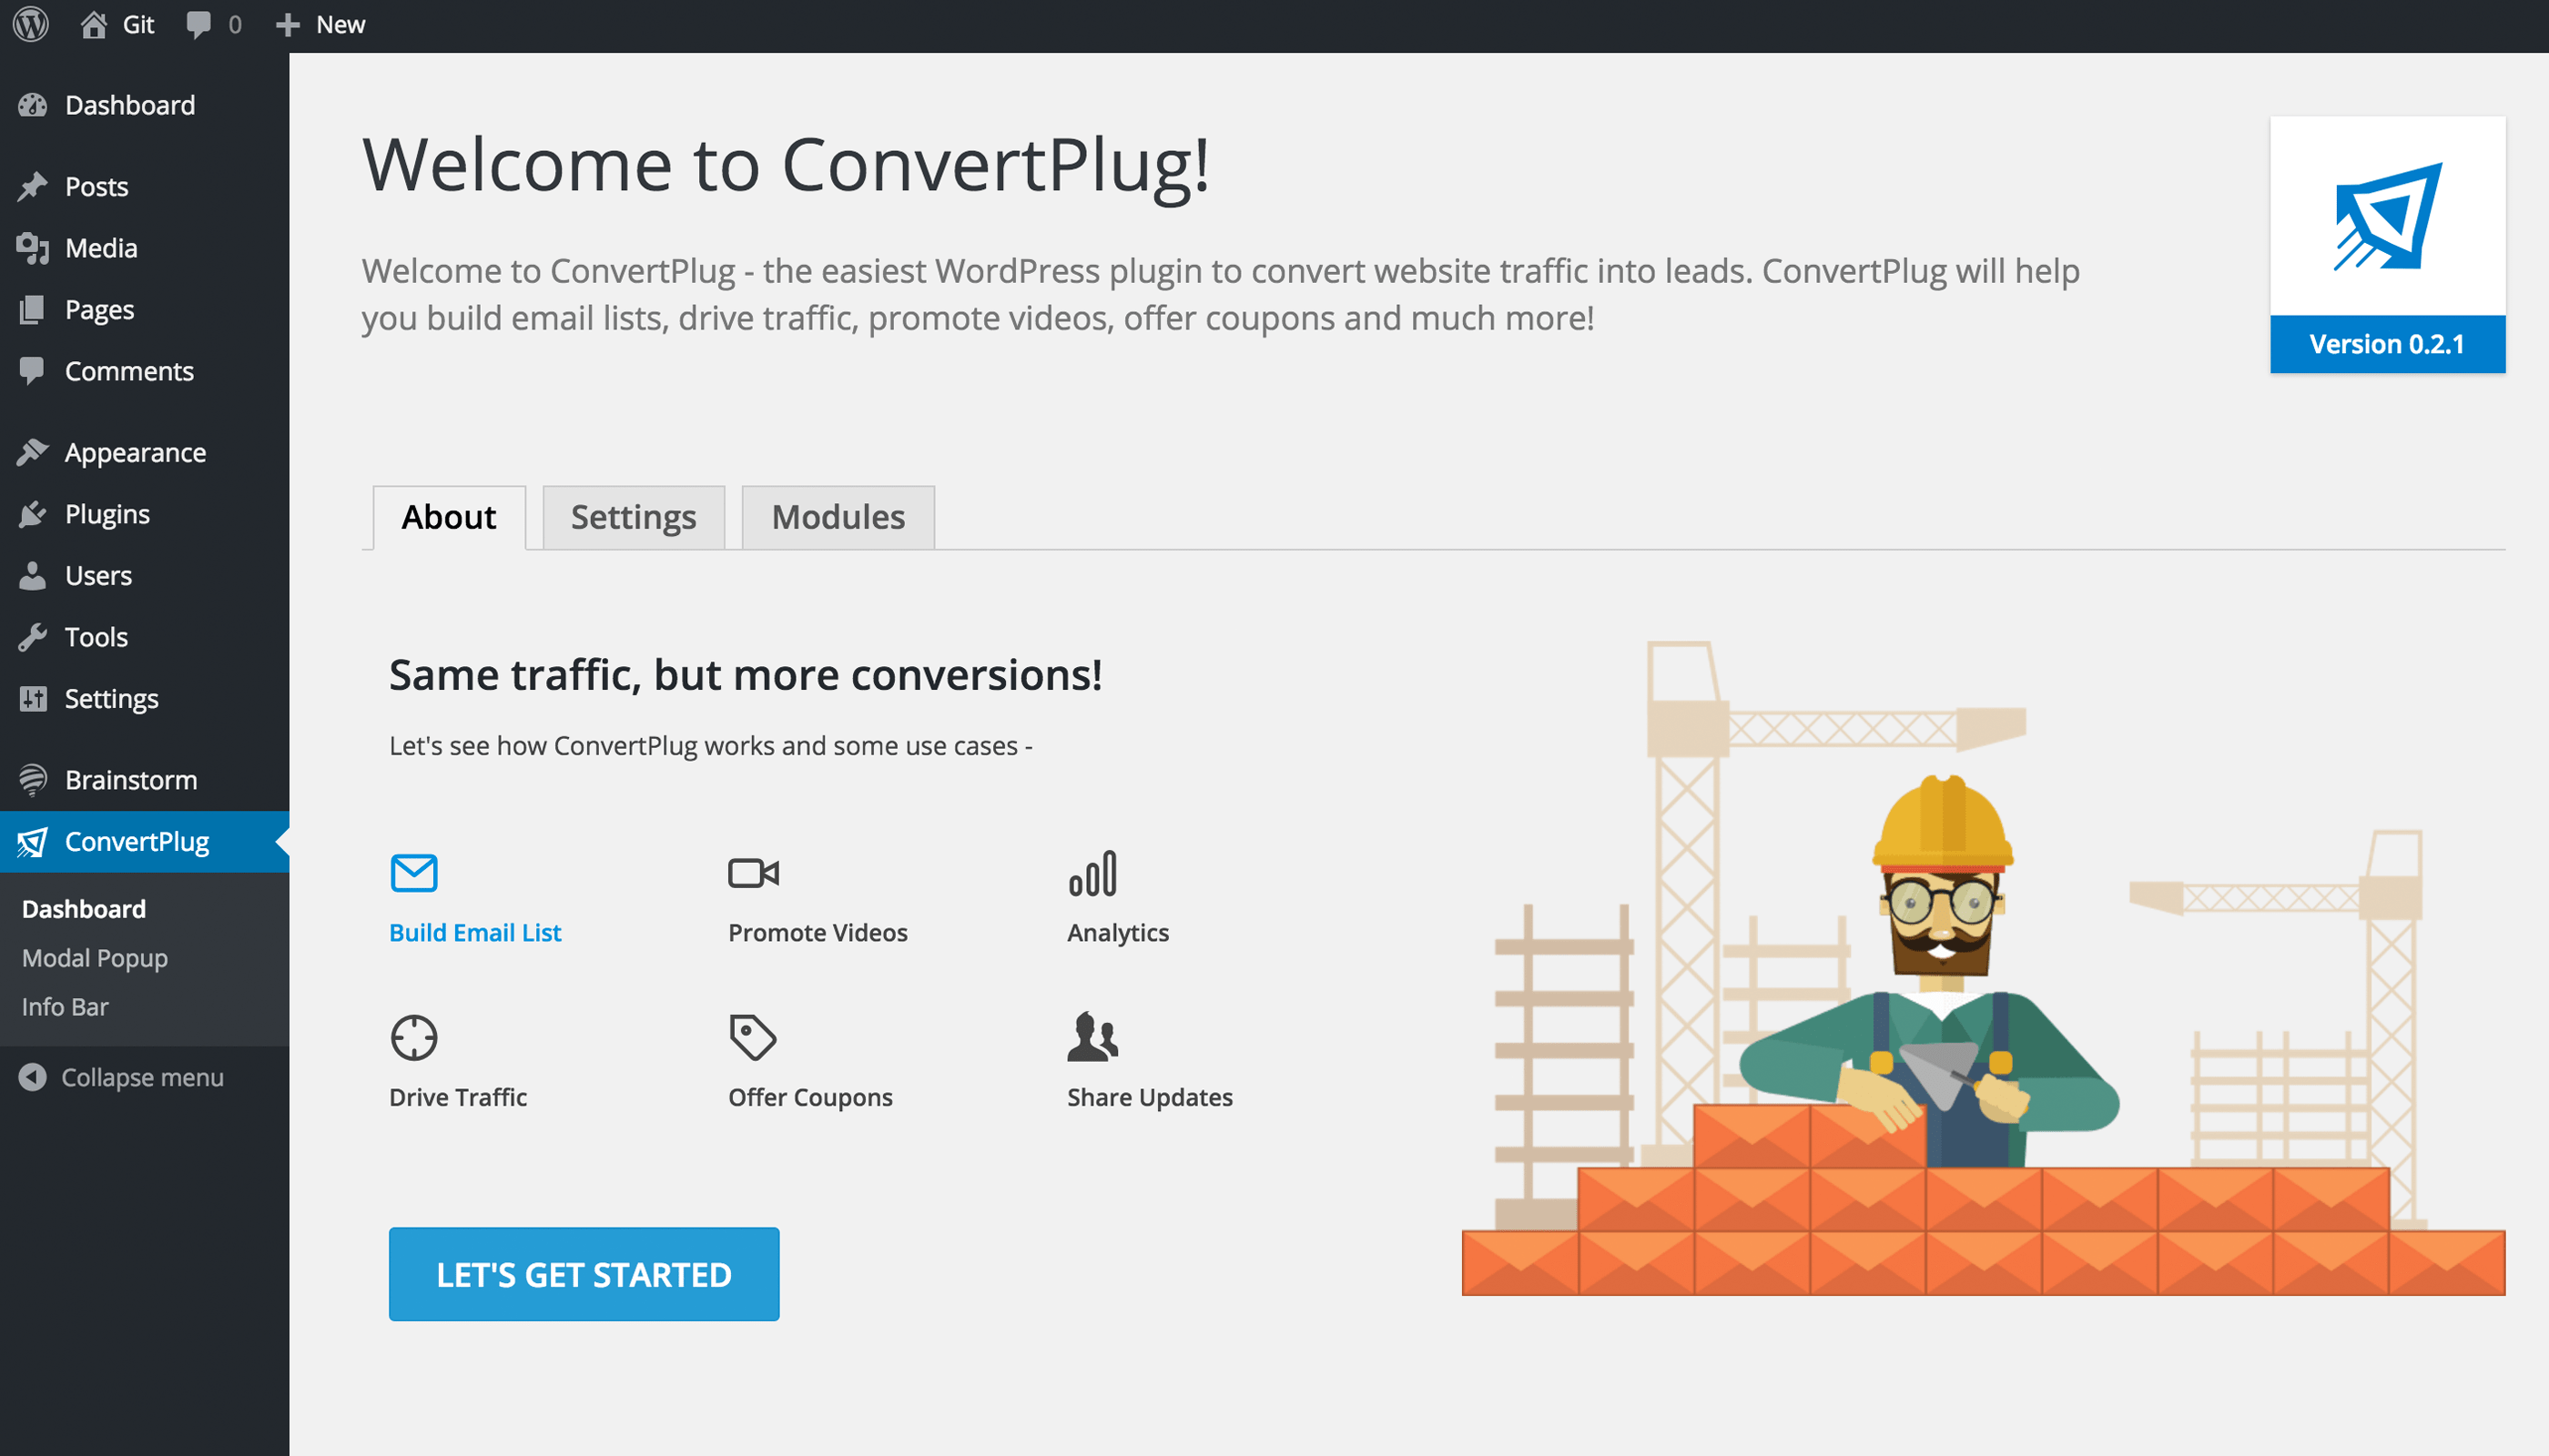Open the New content dropdown

[321, 24]
